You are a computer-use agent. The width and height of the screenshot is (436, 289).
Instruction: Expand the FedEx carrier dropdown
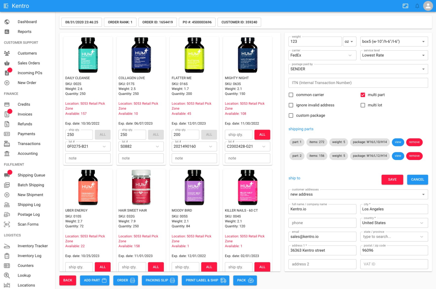point(322,55)
